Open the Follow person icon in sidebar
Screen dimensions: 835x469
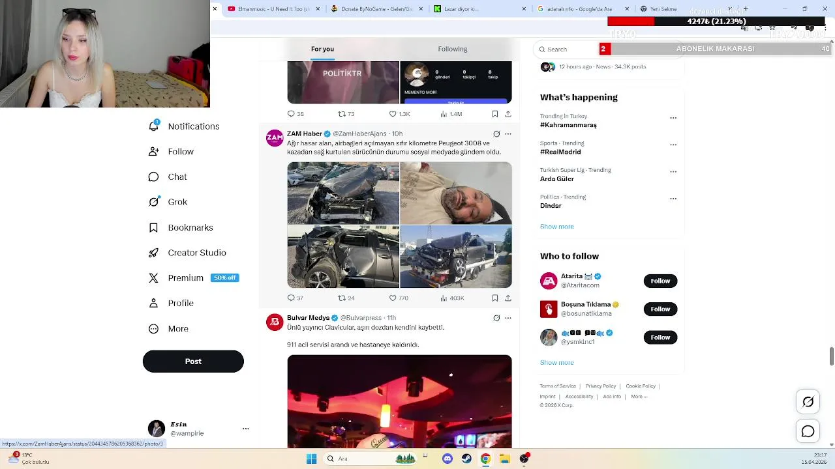pyautogui.click(x=153, y=151)
